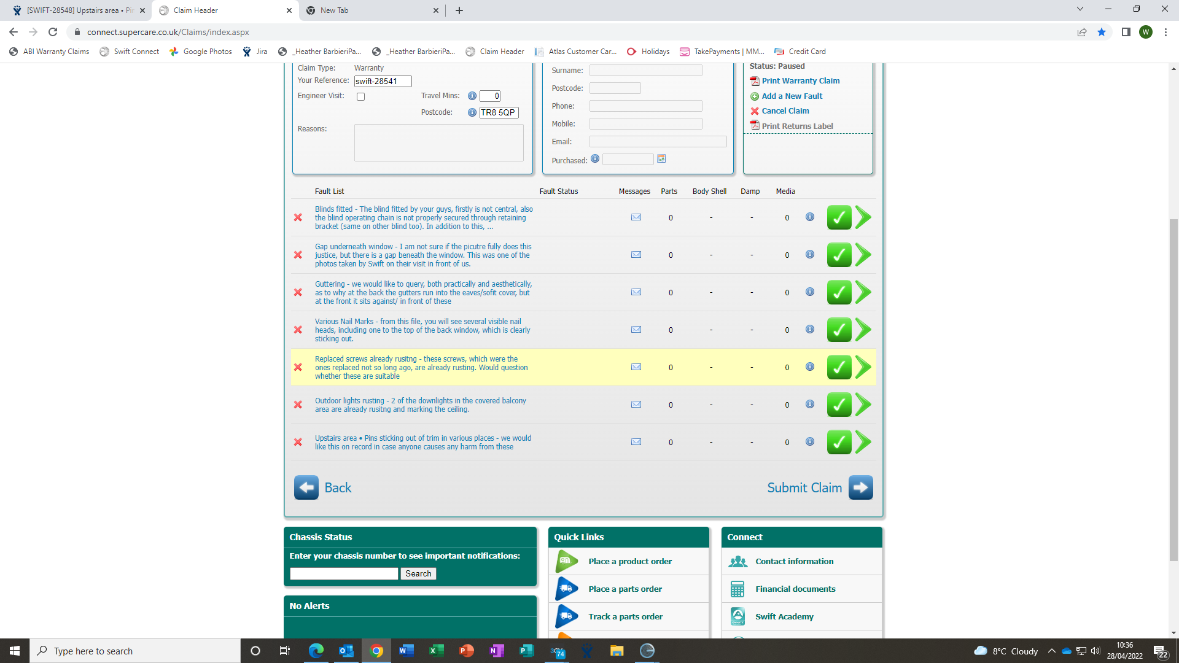This screenshot has width=1179, height=663.
Task: Toggle the Chrome side panel button
Action: [1126, 32]
